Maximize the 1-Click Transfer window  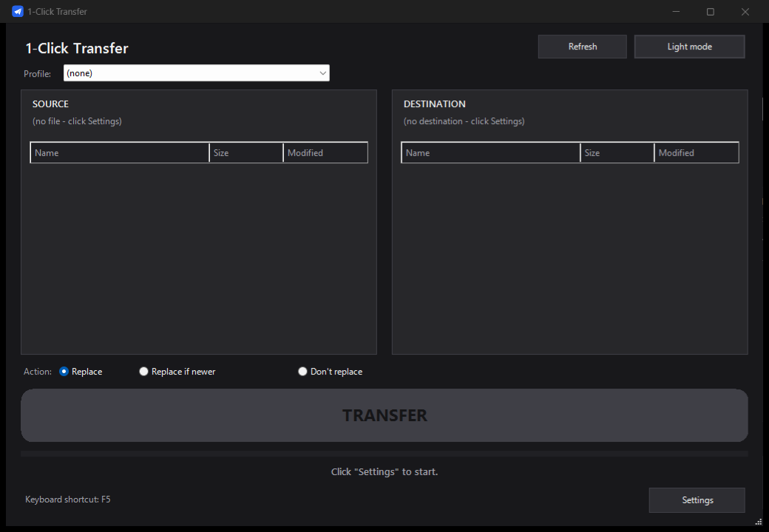coord(710,11)
